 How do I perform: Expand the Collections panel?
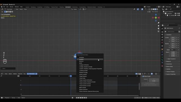pyautogui.click(x=169, y=64)
